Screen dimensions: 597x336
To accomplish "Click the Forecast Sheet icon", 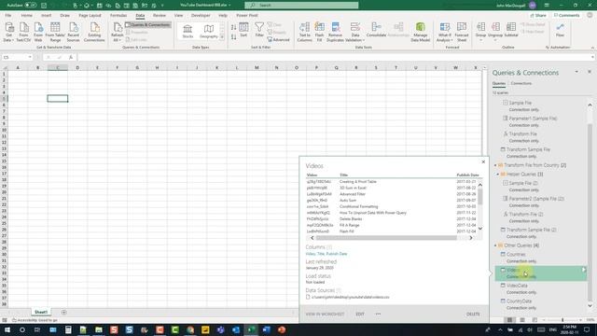I will [462, 32].
